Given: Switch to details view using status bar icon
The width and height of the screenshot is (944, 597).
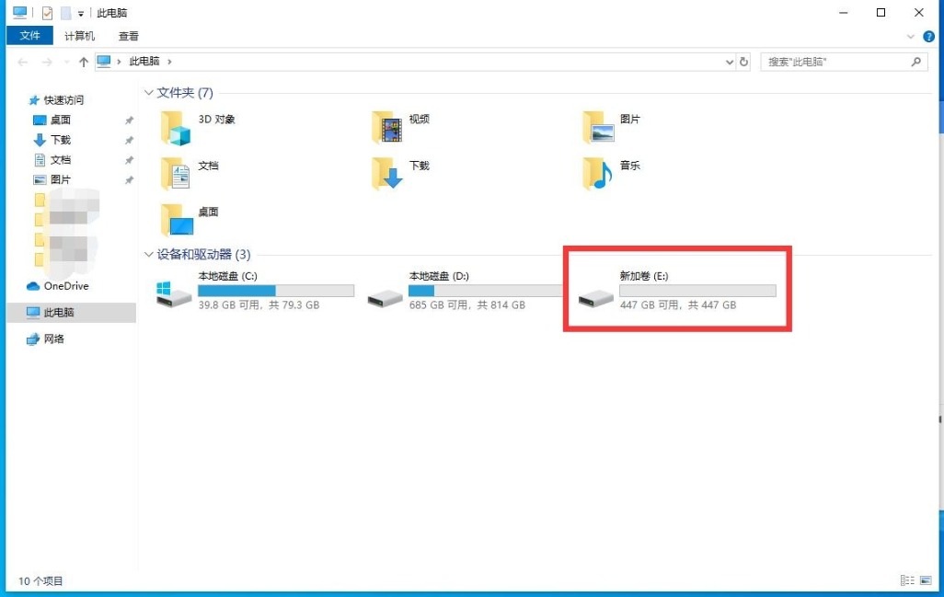Looking at the screenshot, I should 906,580.
